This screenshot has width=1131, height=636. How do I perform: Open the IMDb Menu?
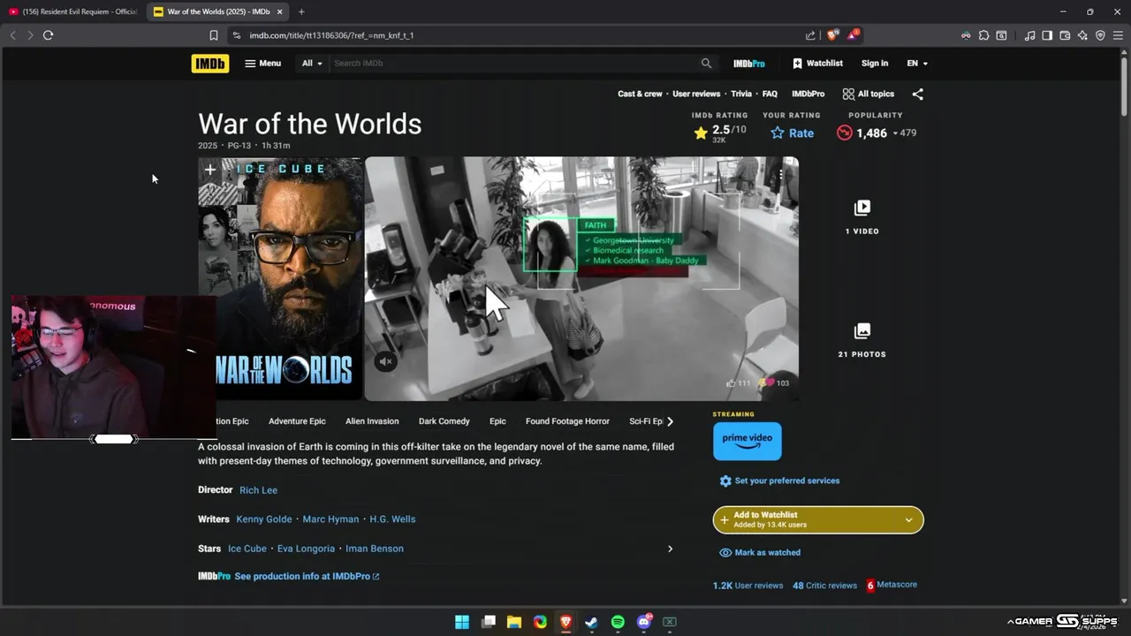click(263, 64)
